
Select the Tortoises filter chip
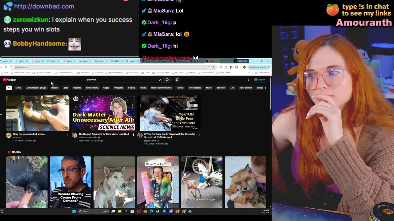(x=221, y=88)
